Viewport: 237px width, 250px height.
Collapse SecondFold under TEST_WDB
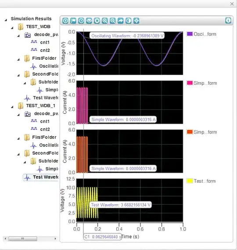tap(18, 75)
